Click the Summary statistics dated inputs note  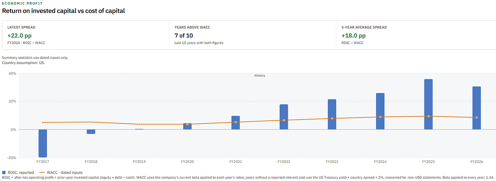coord(35,57)
